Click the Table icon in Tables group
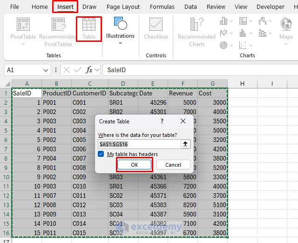Screen dimensions: 298x243 tap(89, 24)
